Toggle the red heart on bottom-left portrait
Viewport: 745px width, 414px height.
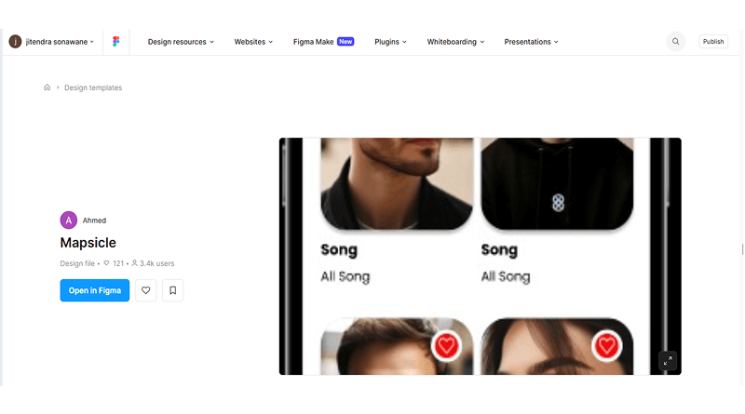pos(446,346)
